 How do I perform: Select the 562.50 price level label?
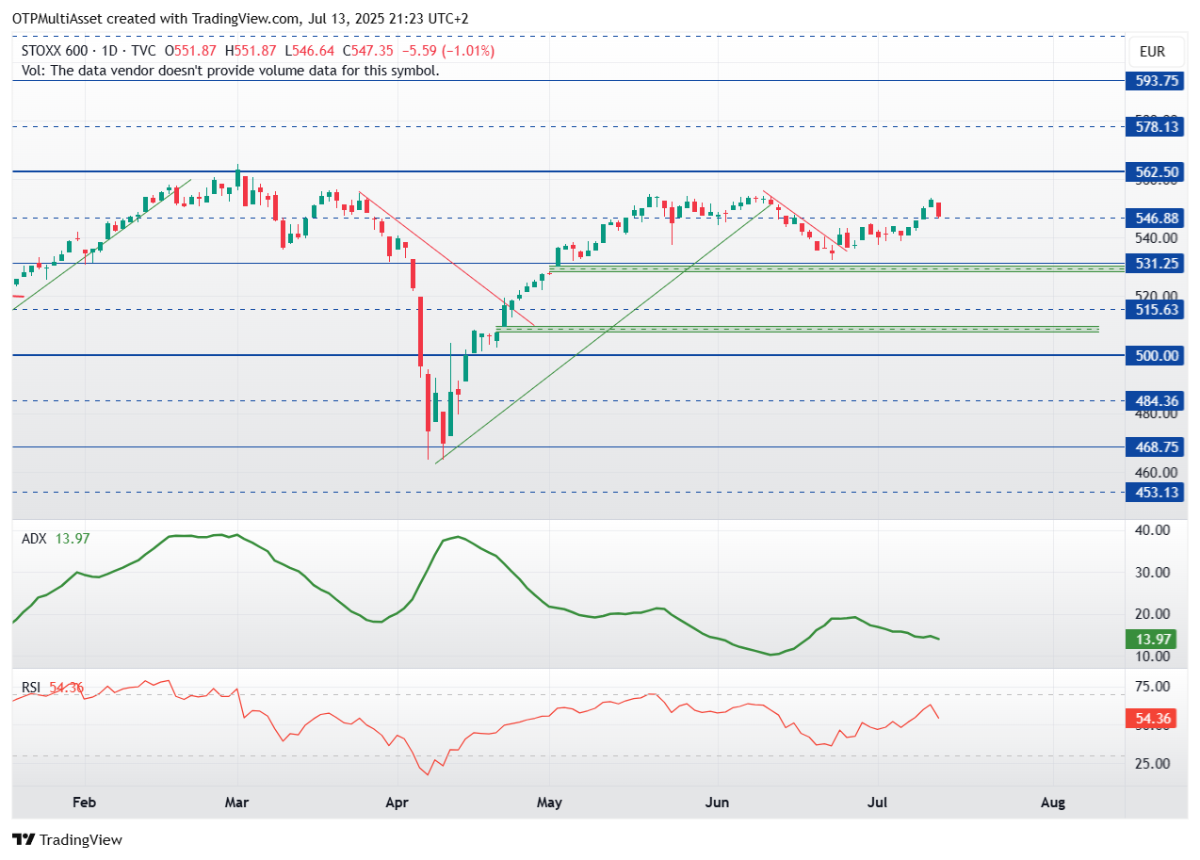(x=1154, y=171)
